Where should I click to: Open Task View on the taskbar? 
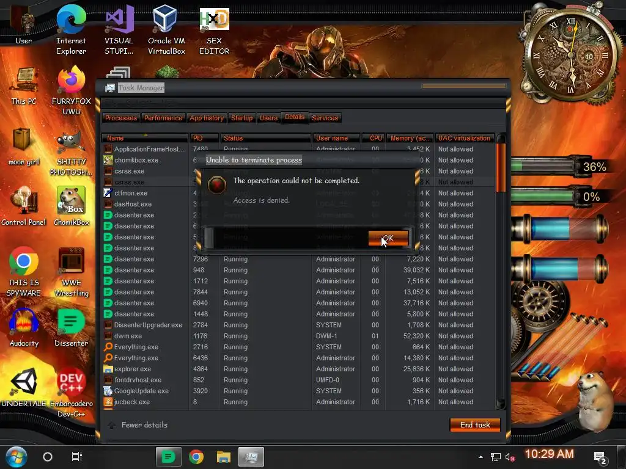pyautogui.click(x=76, y=457)
